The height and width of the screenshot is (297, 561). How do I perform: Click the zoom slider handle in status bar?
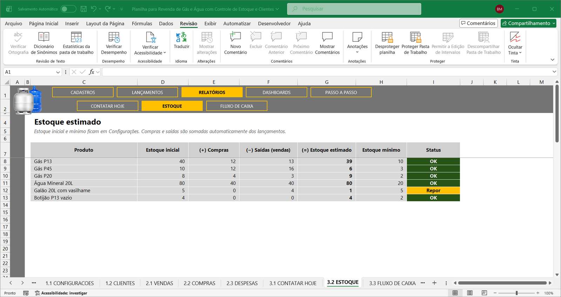(x=516, y=293)
